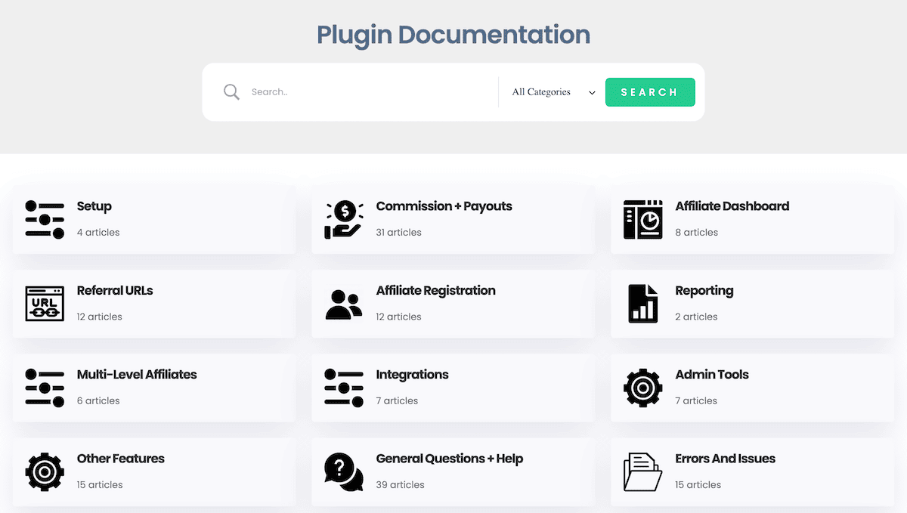Click the Commission + Payouts hand-coin icon
Image resolution: width=907 pixels, height=513 pixels.
pyautogui.click(x=344, y=220)
